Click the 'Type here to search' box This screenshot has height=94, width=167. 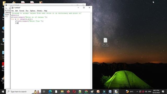[23, 92]
